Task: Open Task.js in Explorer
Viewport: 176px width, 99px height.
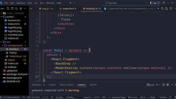Action: pyautogui.click(x=13, y=53)
